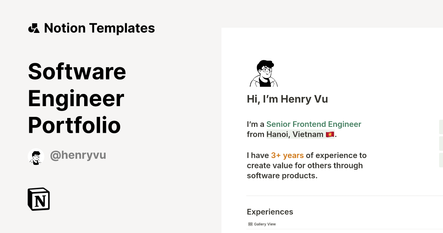This screenshot has height=233, width=443.
Task: Click Henry Vu's cartoon avatar illustration
Action: pyautogui.click(x=263, y=73)
